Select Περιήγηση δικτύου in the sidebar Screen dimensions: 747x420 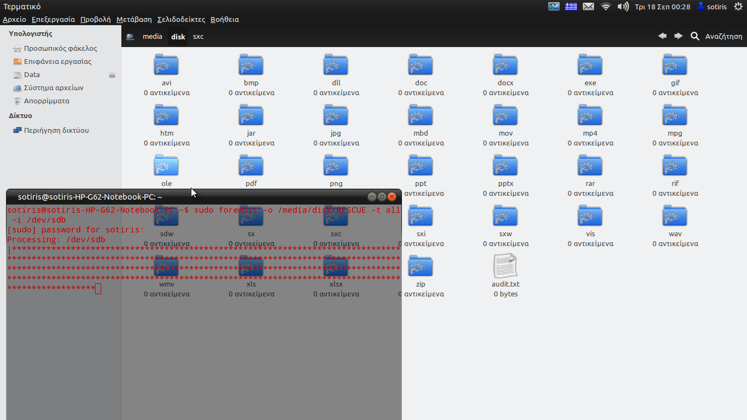pyautogui.click(x=56, y=131)
